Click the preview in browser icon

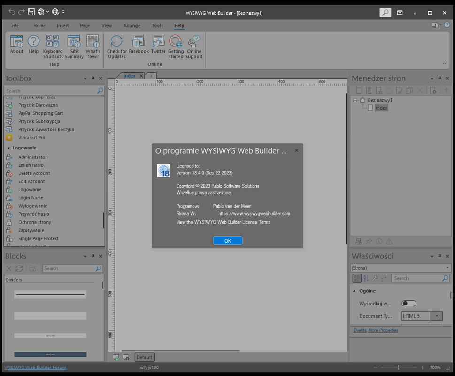point(41,12)
